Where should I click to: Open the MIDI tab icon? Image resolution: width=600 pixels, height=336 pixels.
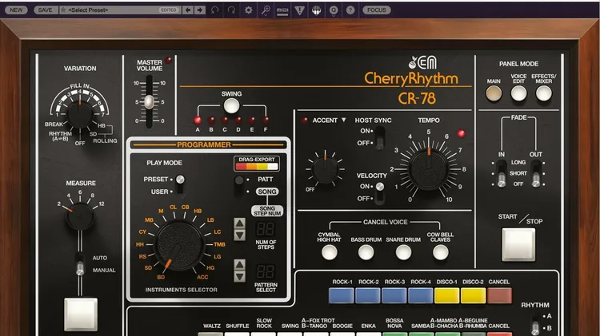click(x=282, y=10)
